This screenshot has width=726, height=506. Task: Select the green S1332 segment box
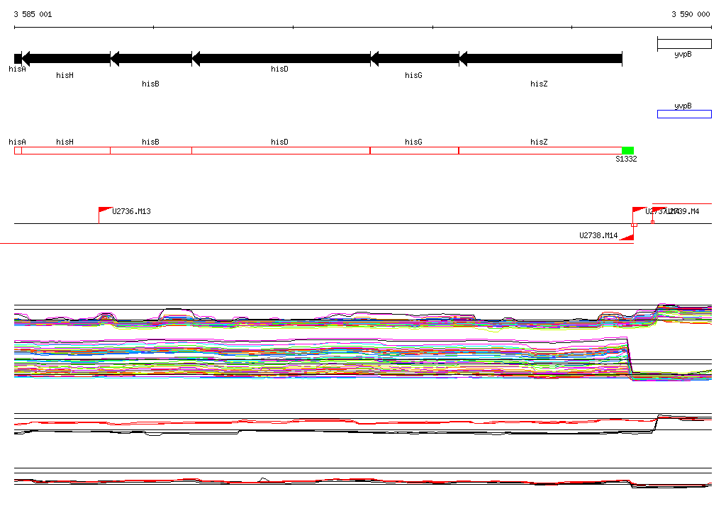(627, 150)
